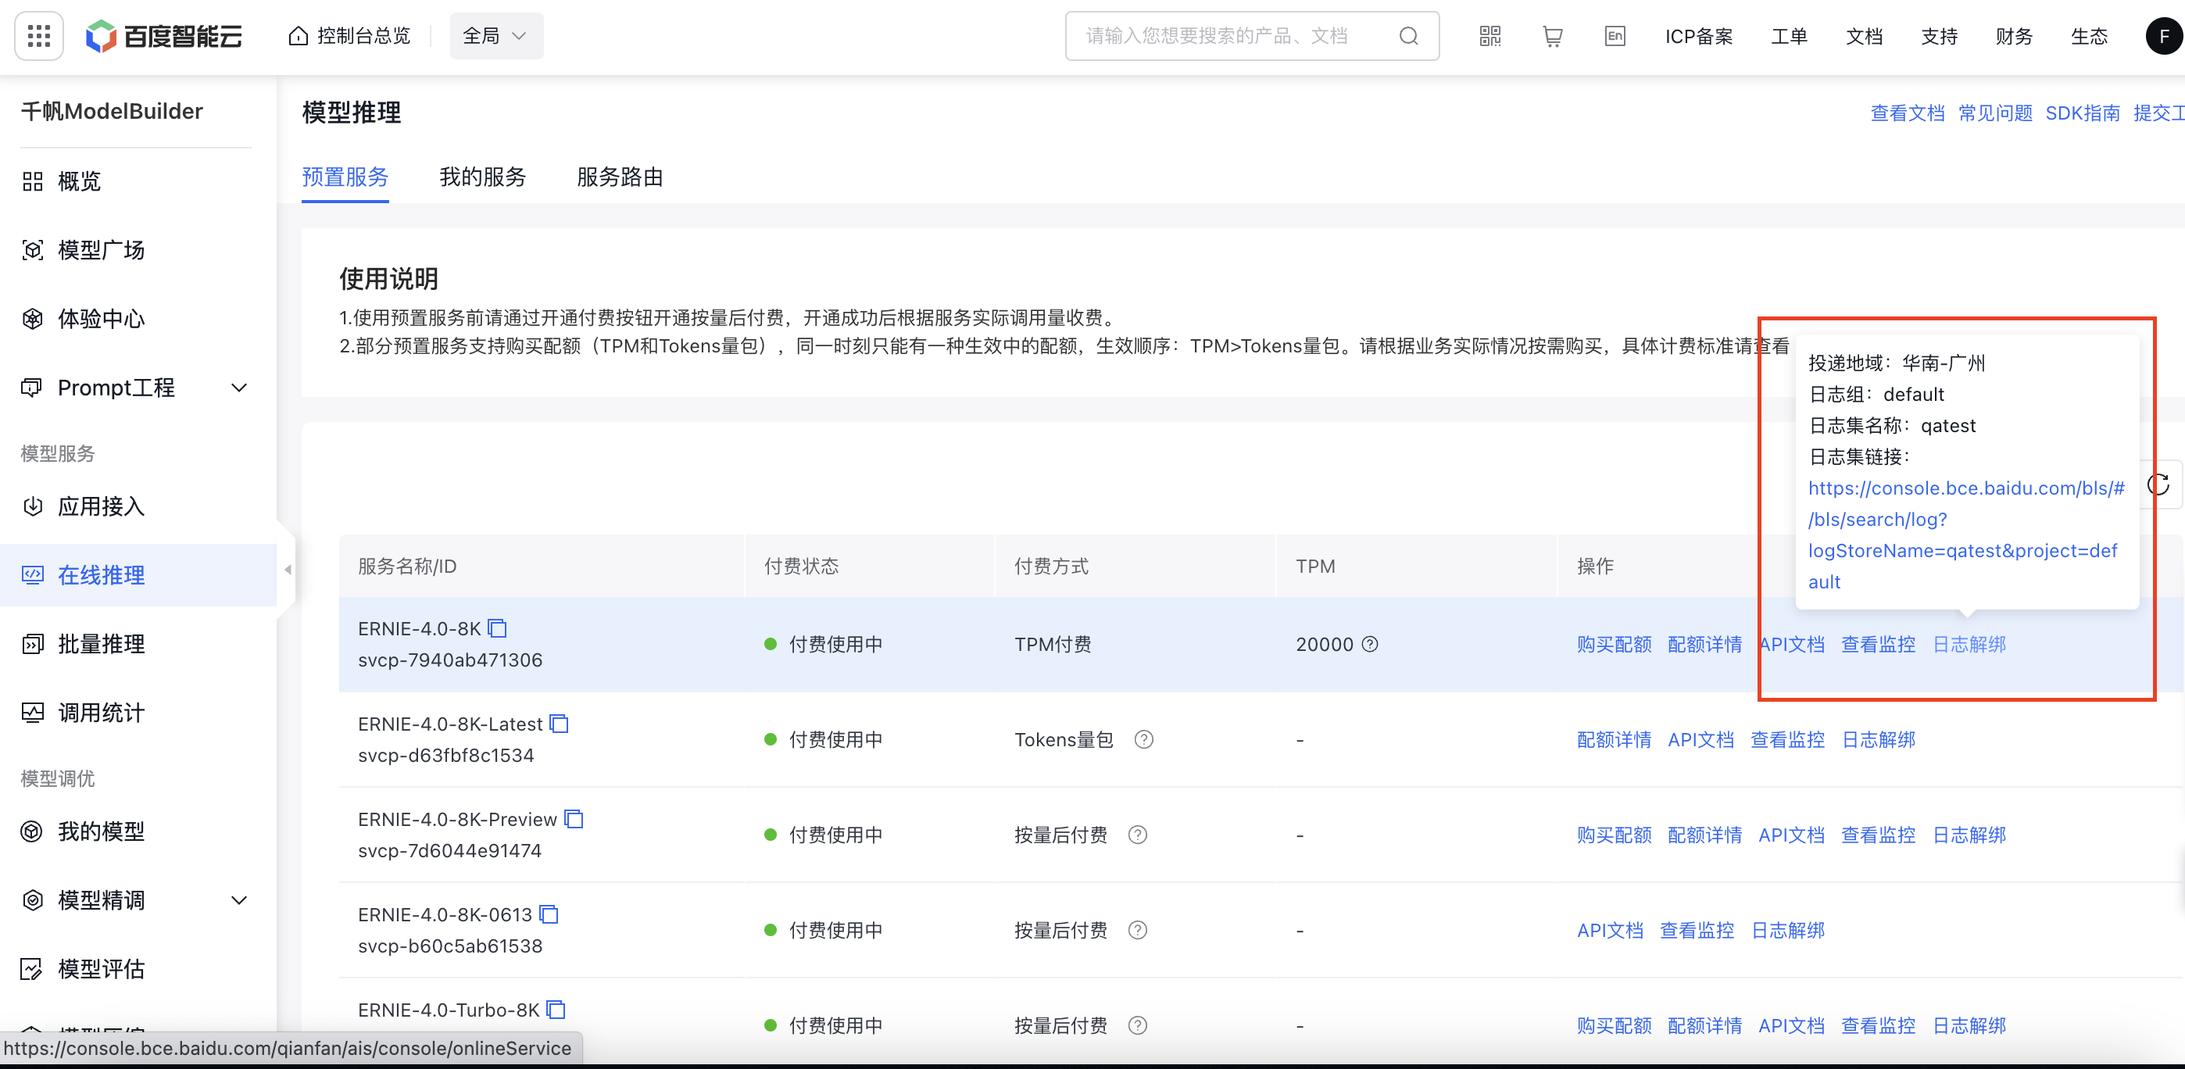The image size is (2185, 1069).
Task: Open the 常见问题 link
Action: [1995, 113]
